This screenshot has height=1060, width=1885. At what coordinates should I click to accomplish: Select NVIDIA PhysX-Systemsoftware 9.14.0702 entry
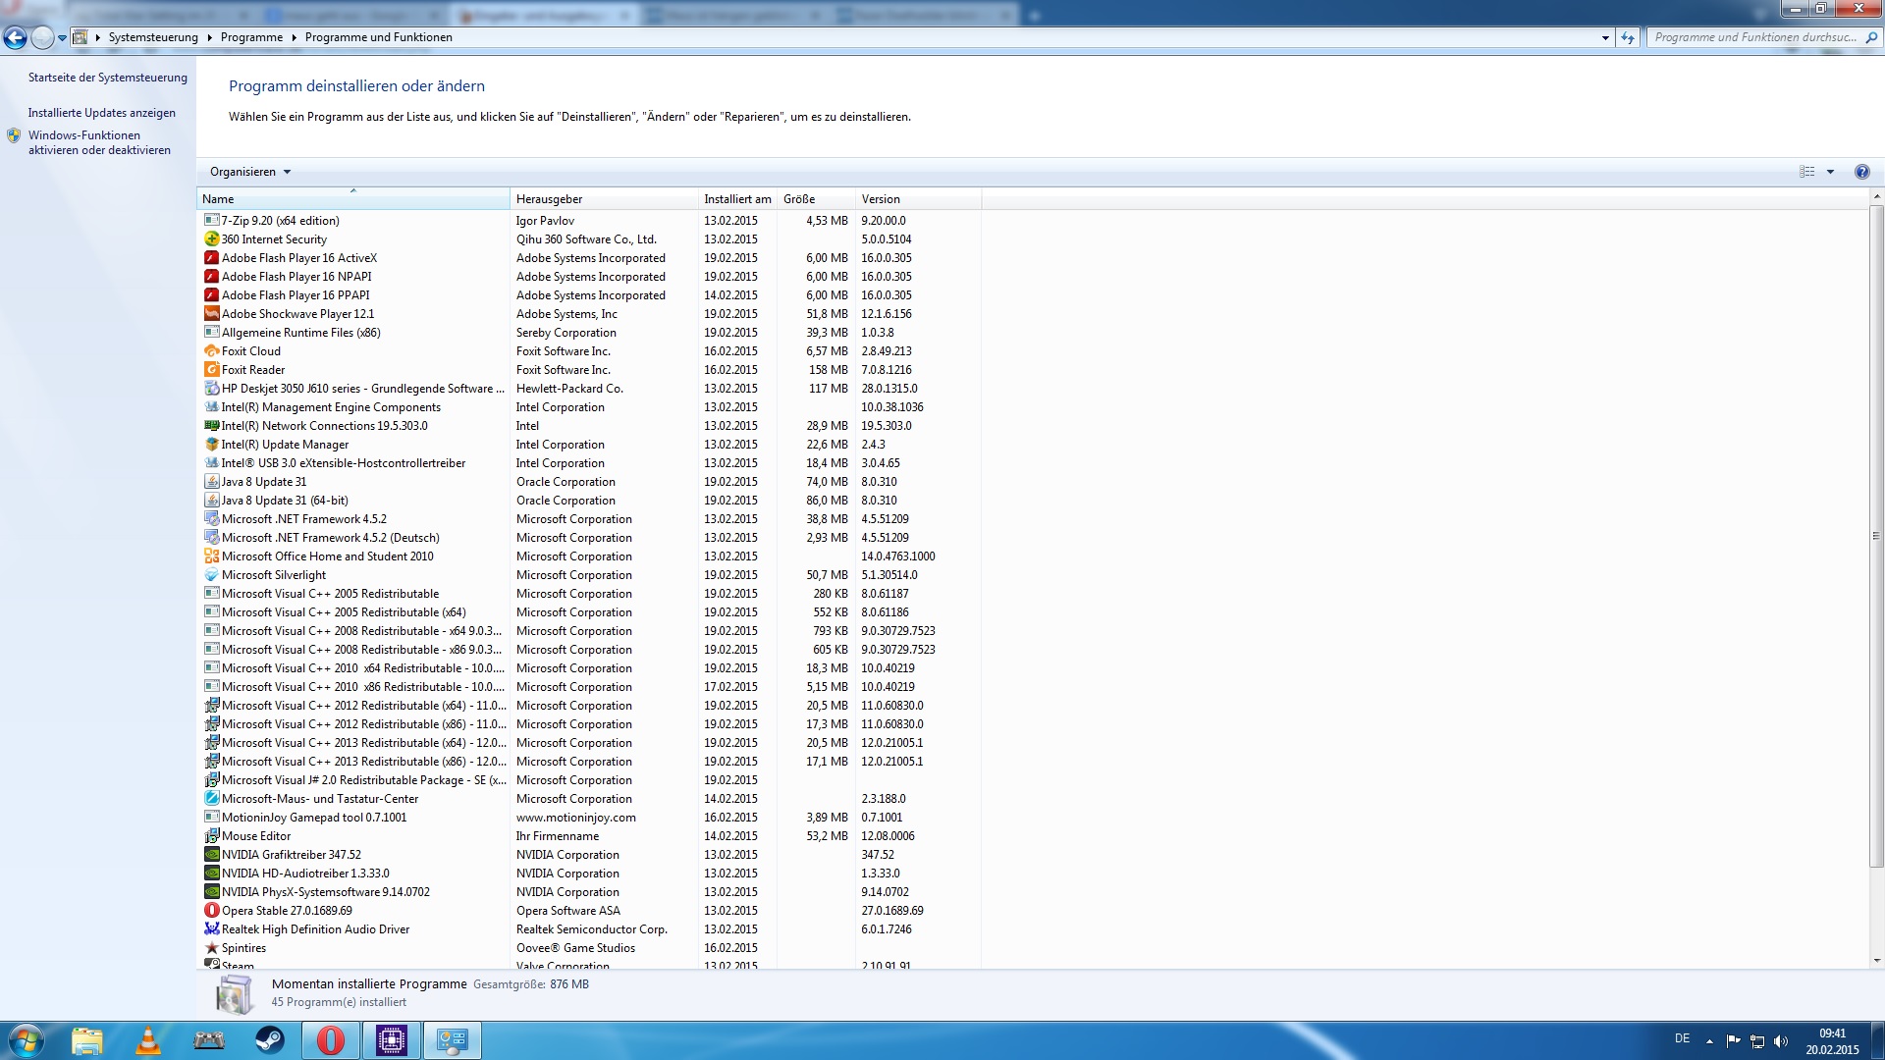[589, 892]
